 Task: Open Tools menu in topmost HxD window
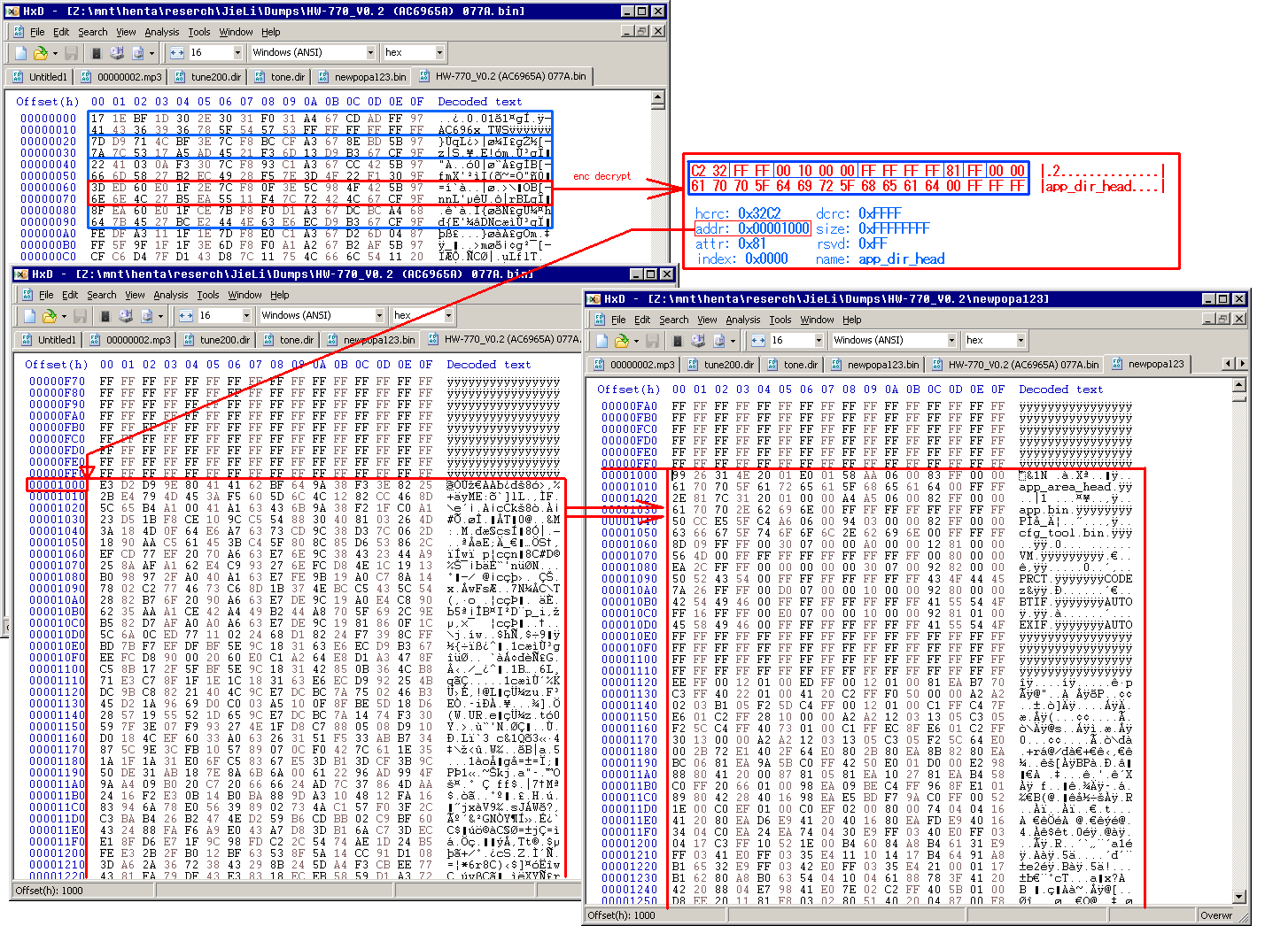[x=198, y=32]
